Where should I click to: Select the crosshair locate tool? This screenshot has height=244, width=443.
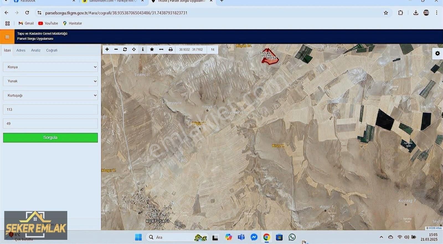click(x=134, y=49)
